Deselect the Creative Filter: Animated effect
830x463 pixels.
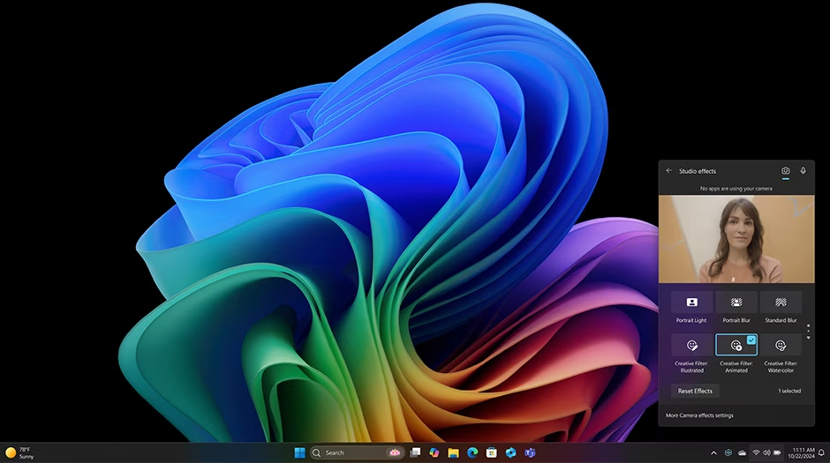click(736, 345)
